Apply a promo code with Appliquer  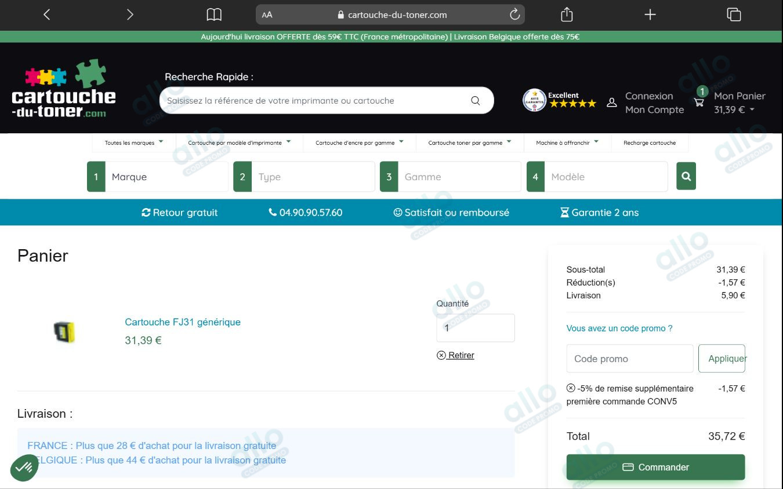(723, 358)
